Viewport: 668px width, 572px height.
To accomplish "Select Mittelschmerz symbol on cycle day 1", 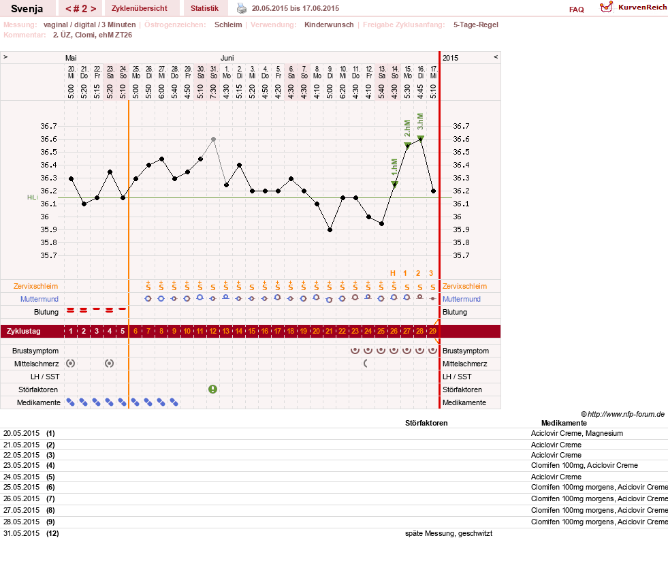I will point(71,364).
